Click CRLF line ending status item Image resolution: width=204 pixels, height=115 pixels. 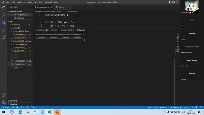[186, 107]
